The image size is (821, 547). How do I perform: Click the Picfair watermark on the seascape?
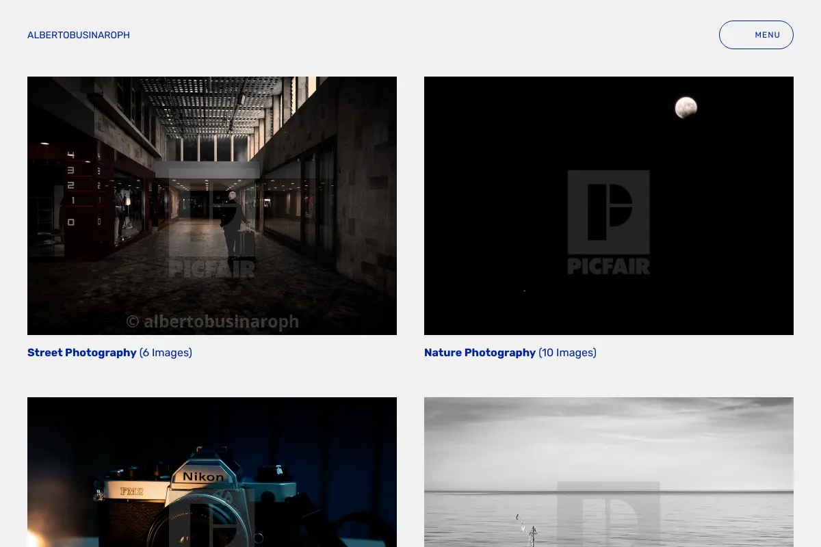608,514
